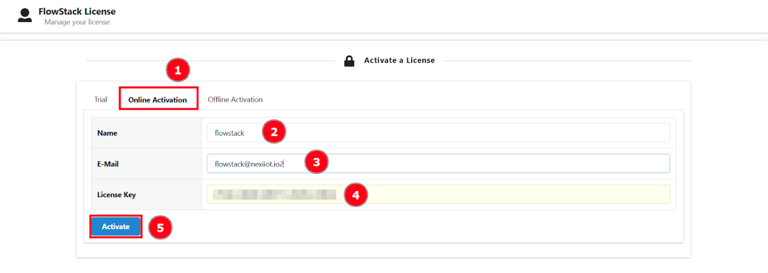Click the Name field label
This screenshot has height=273, width=768.
tap(107, 133)
